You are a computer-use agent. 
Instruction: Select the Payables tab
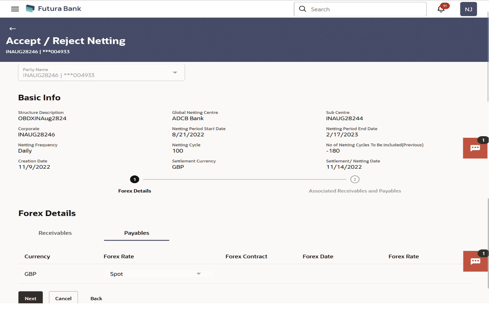pos(137,233)
